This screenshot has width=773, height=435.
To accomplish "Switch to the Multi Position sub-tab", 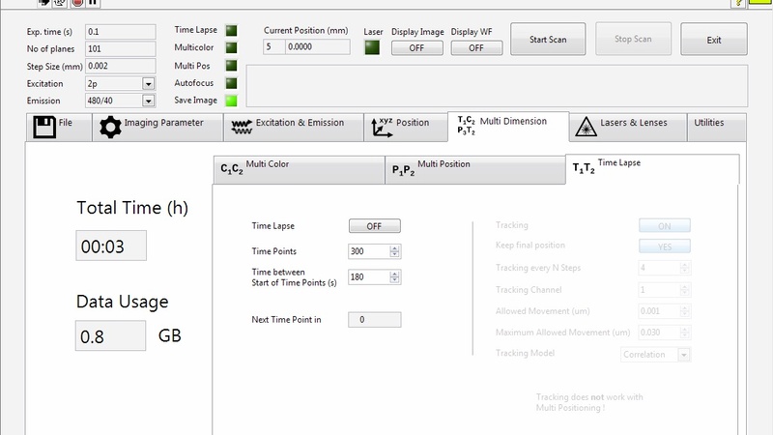I will (x=473, y=169).
